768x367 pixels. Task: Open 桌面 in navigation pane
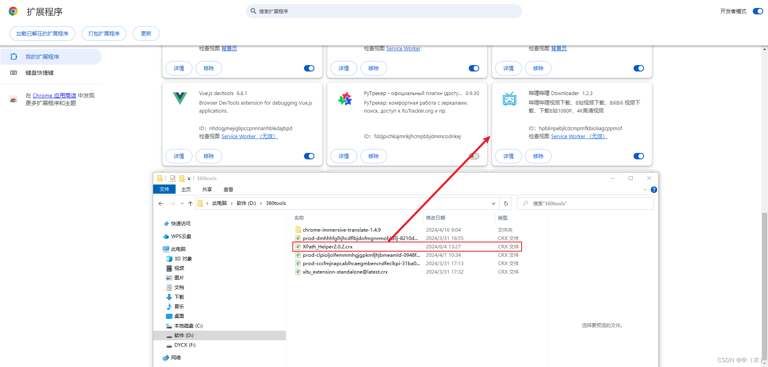[x=175, y=316]
